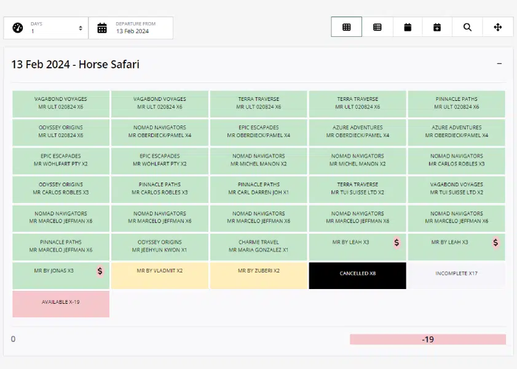Image resolution: width=517 pixels, height=369 pixels.
Task: Switch to list view icon
Action: (x=377, y=27)
